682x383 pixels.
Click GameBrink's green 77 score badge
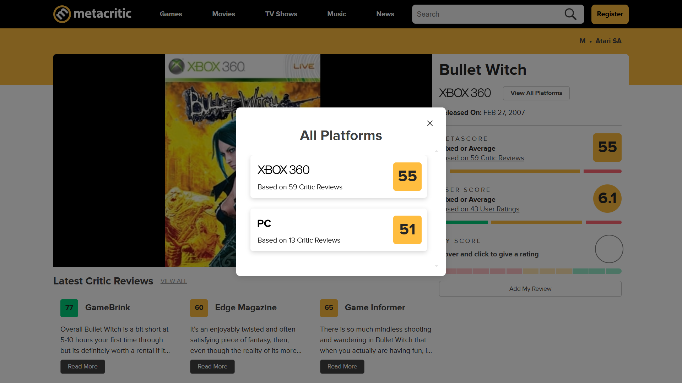(x=69, y=308)
